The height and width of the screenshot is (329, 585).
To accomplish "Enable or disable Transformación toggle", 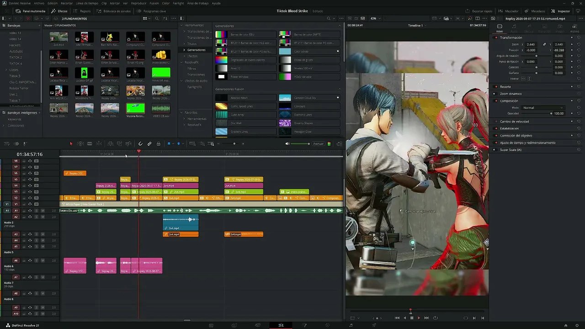I will pyautogui.click(x=496, y=37).
